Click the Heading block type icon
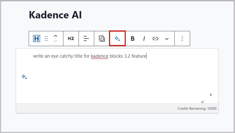The height and width of the screenshot is (133, 235). pyautogui.click(x=37, y=38)
